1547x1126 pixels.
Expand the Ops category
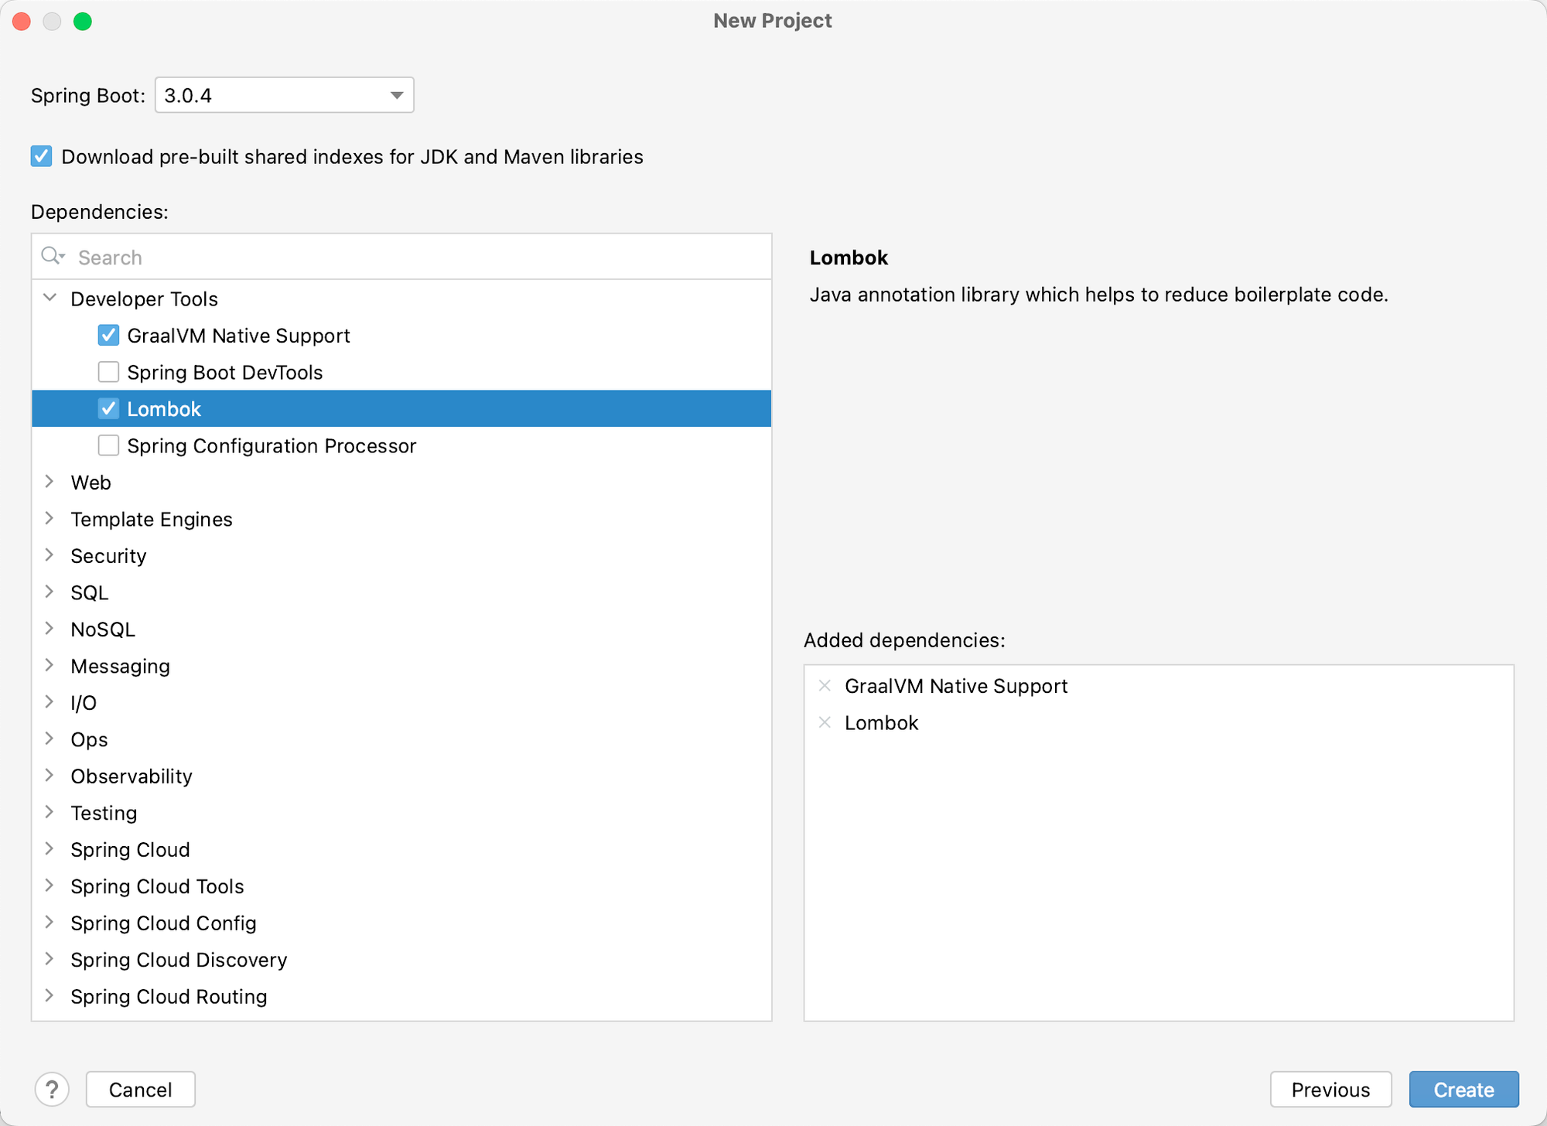point(50,739)
